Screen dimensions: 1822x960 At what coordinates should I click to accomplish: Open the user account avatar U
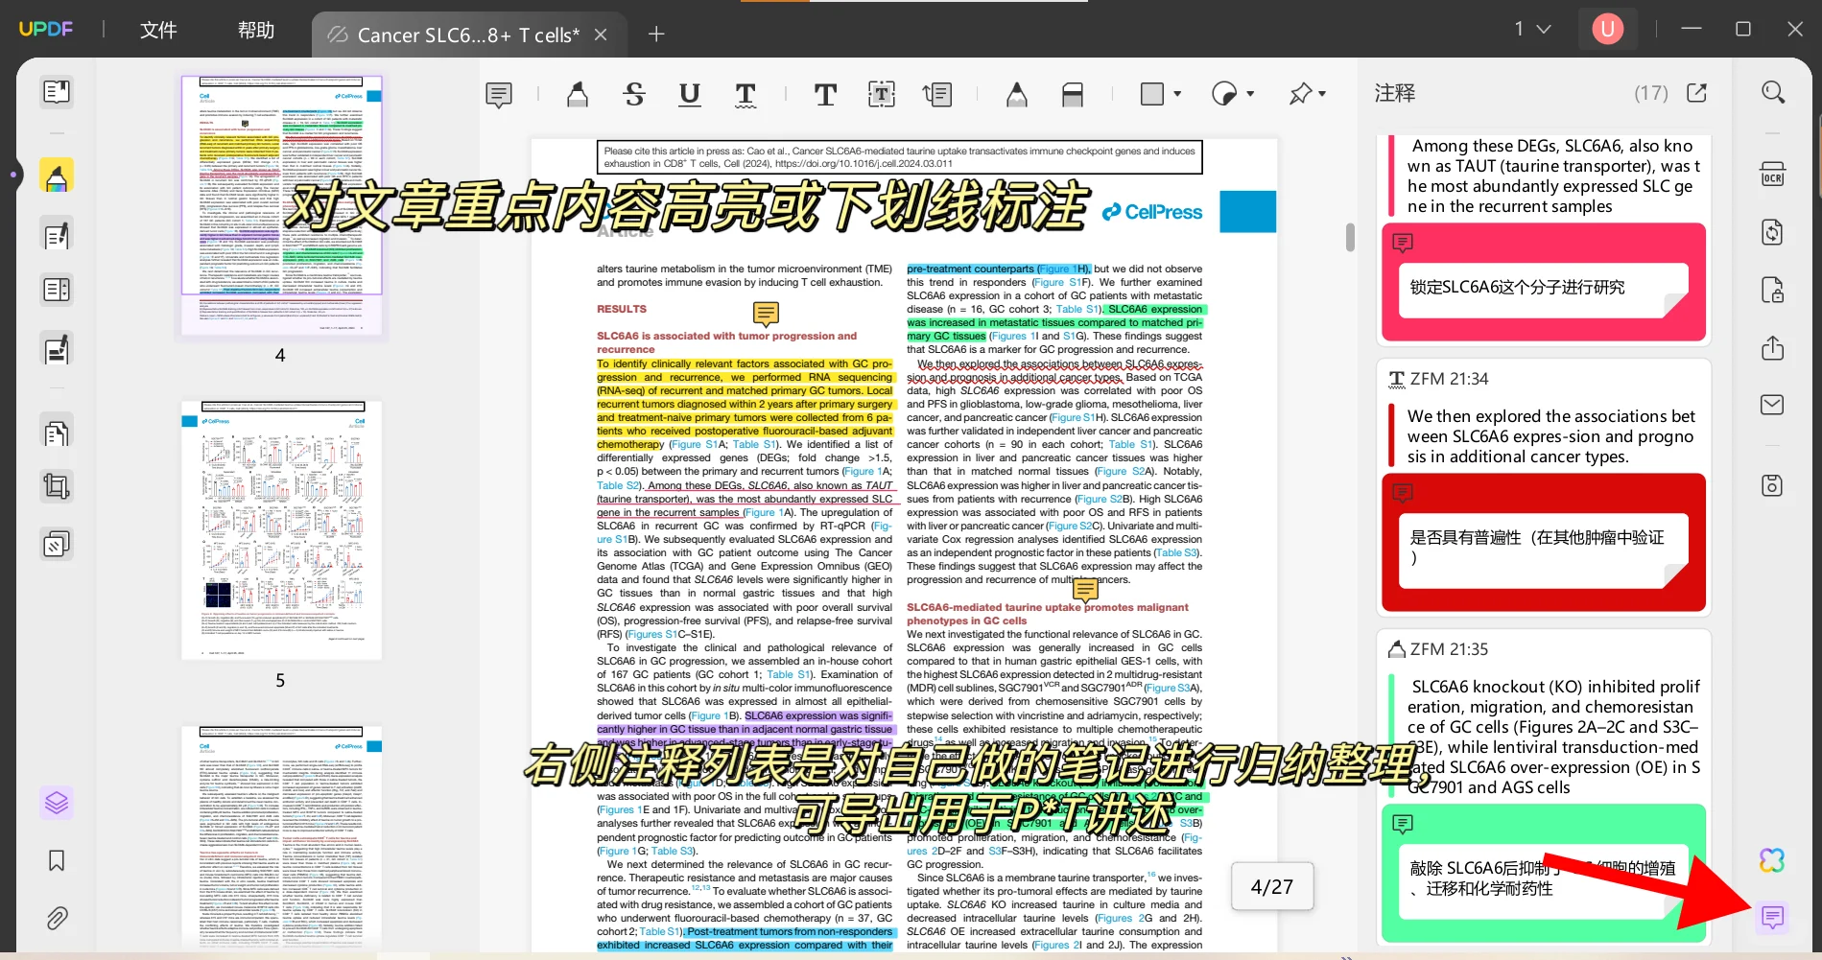[x=1608, y=29]
